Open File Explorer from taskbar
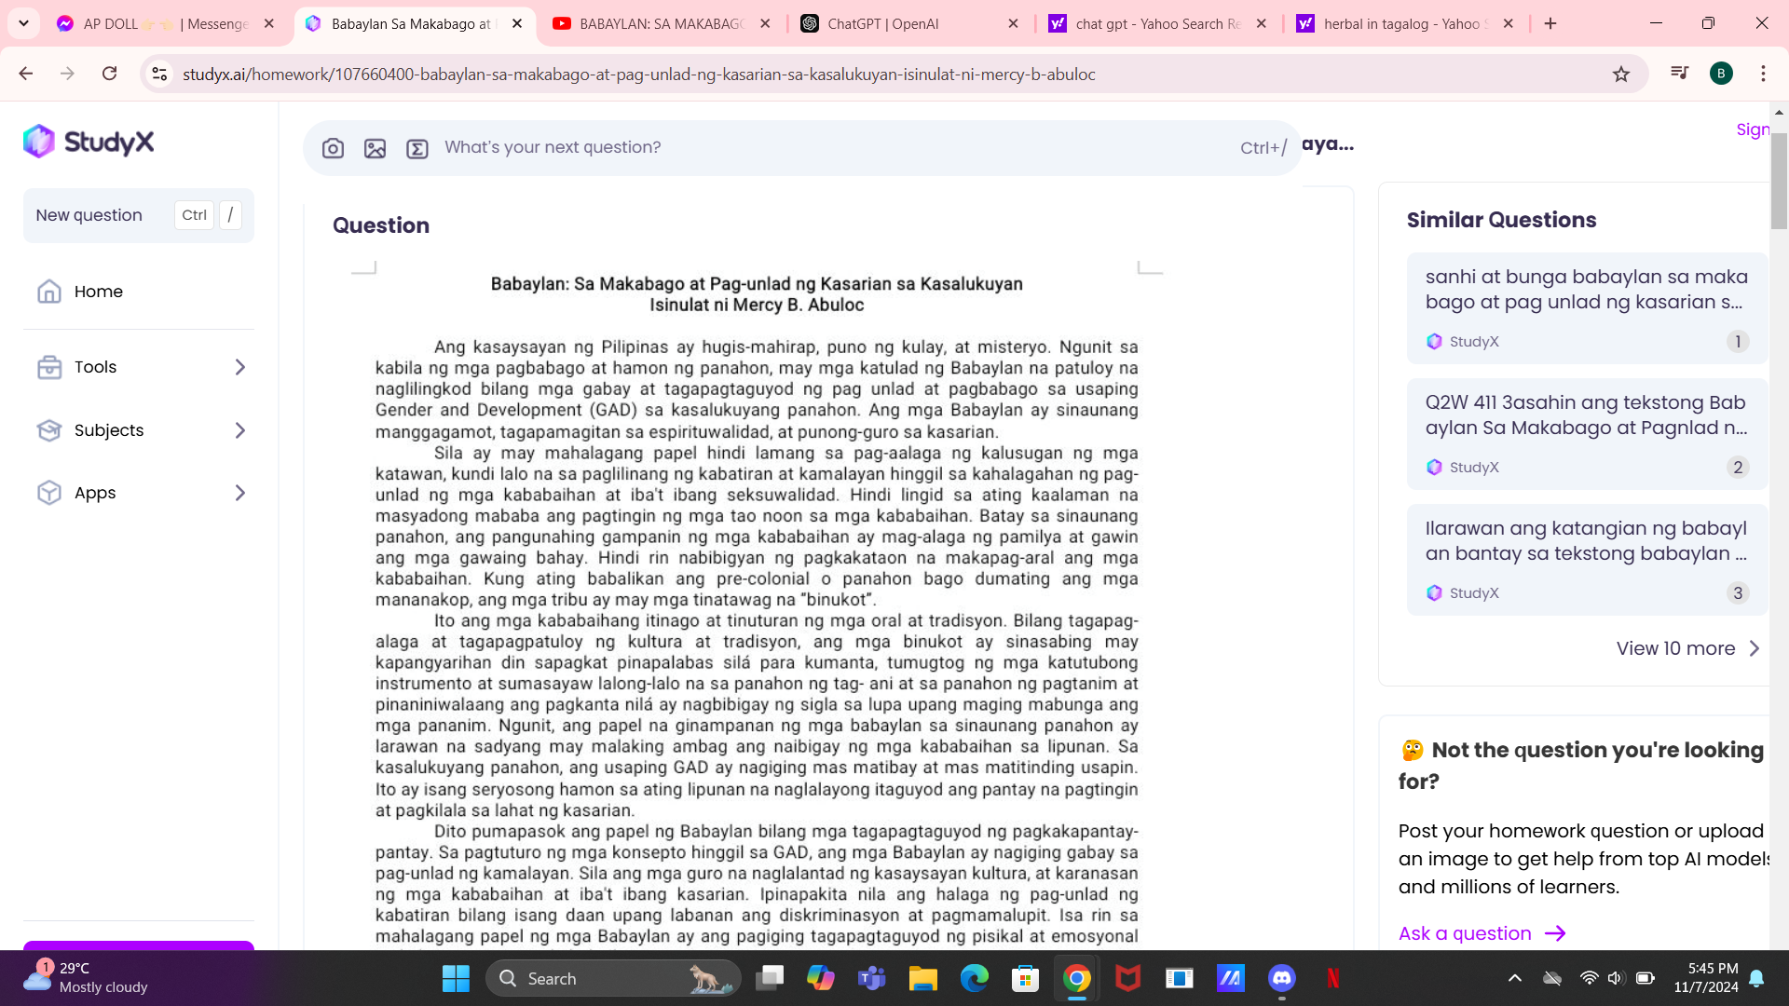This screenshot has height=1006, width=1789. pyautogui.click(x=923, y=978)
